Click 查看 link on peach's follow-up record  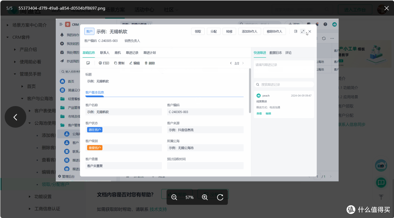(x=259, y=113)
